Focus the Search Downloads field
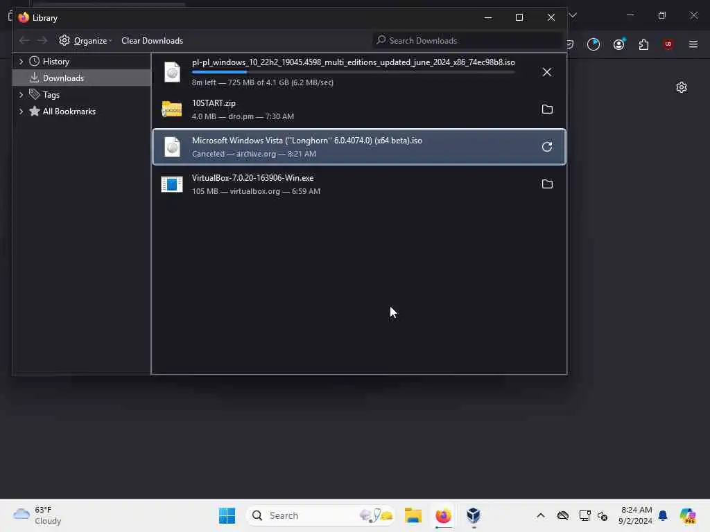Image resolution: width=710 pixels, height=532 pixels. (x=468, y=41)
